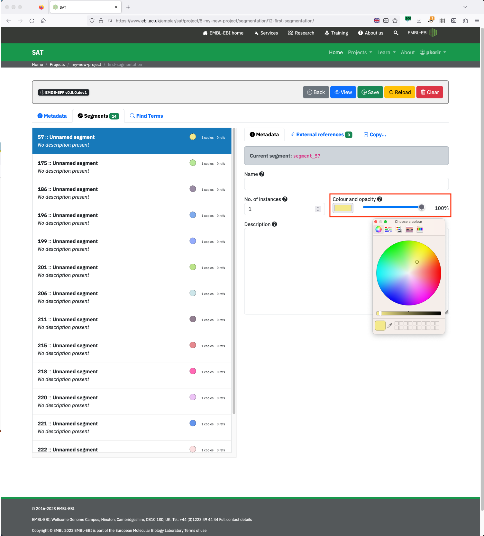Select segment 211 in the list
This screenshot has width=484, height=536.
132,323
